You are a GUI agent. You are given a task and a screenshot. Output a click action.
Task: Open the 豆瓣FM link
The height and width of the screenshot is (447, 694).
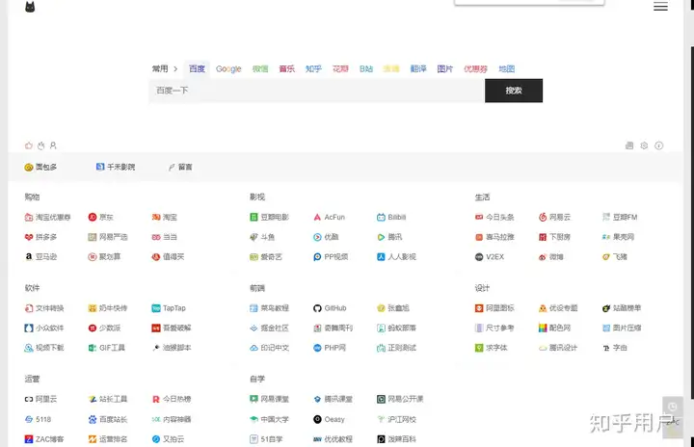620,217
